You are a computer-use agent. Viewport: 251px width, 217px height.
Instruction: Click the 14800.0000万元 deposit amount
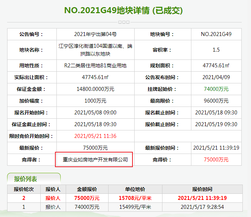[x=95, y=89]
